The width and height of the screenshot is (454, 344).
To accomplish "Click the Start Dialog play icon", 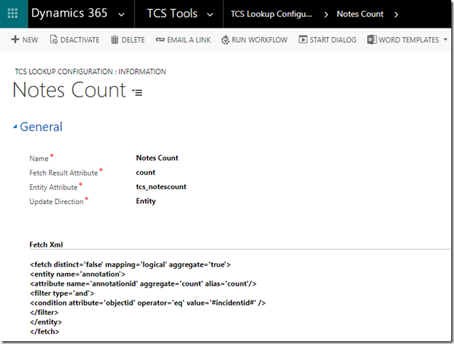I will pos(303,39).
